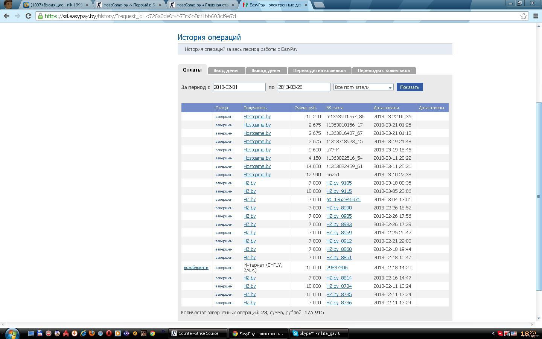Open Переводы с кошельков tab
This screenshot has height=339, width=542.
384,70
